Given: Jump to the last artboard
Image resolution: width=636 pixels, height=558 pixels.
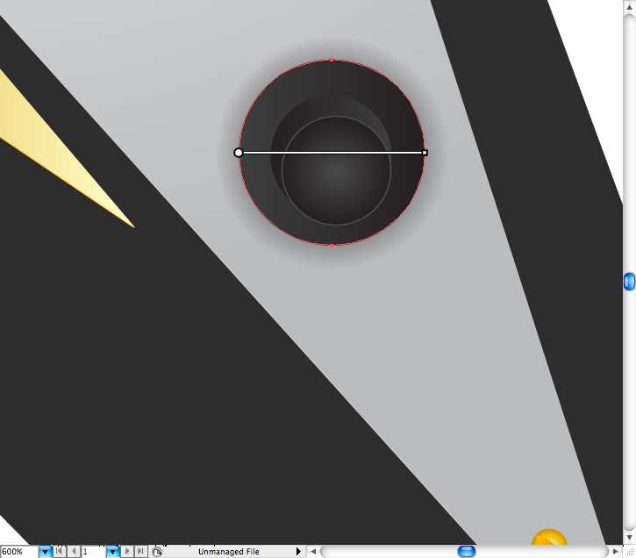Looking at the screenshot, I should 140,552.
